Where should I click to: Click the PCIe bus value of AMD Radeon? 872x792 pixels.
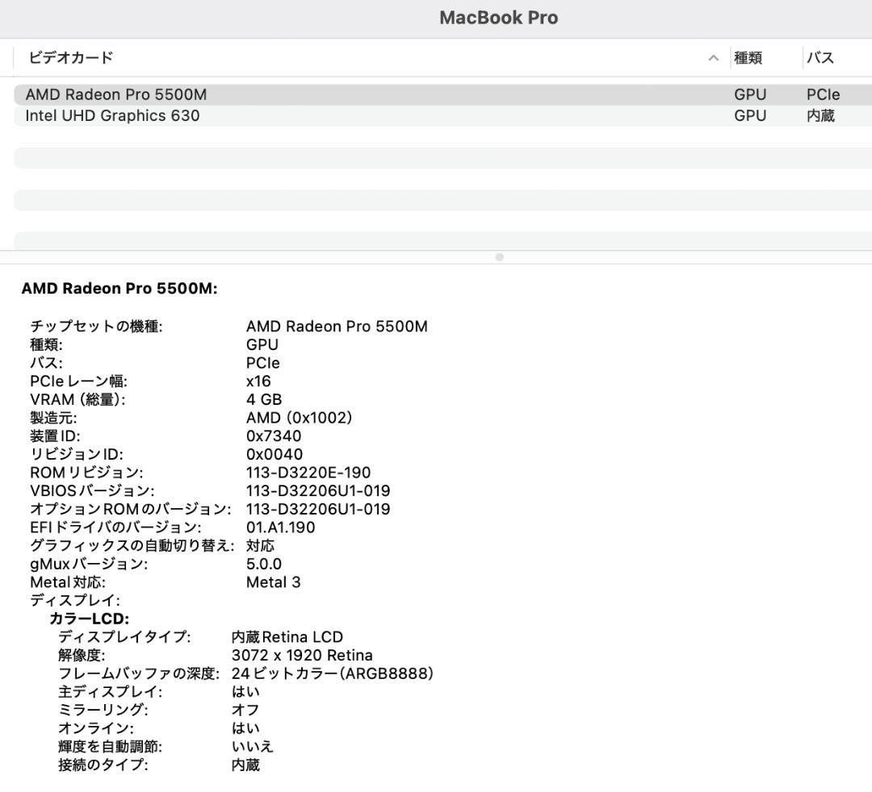822,94
